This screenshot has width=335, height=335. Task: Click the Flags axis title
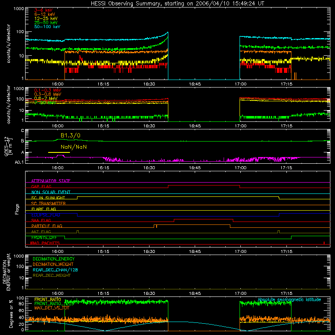(17, 209)
